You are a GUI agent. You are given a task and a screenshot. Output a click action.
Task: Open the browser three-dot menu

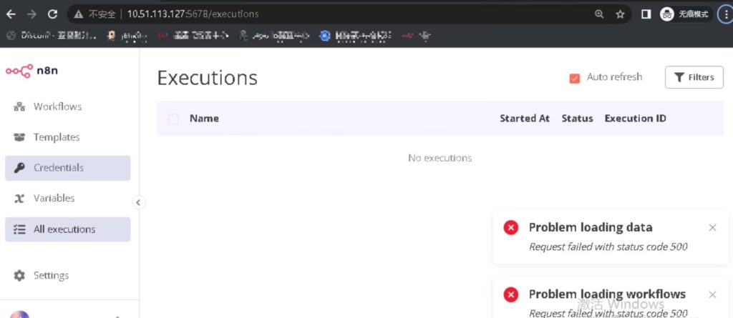click(x=724, y=14)
